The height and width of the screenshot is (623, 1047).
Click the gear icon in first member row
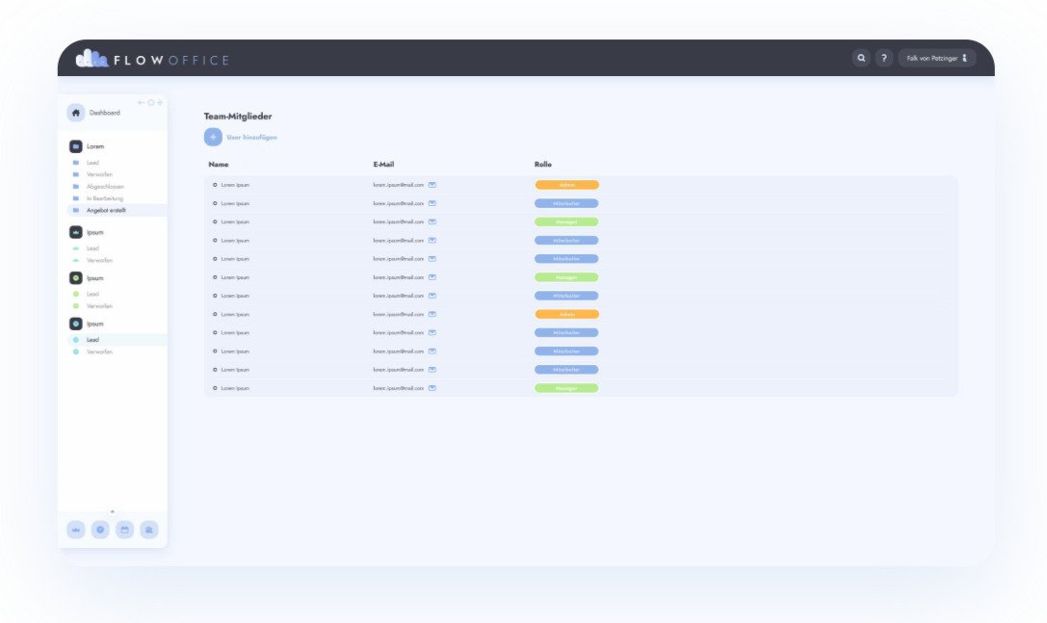click(215, 185)
